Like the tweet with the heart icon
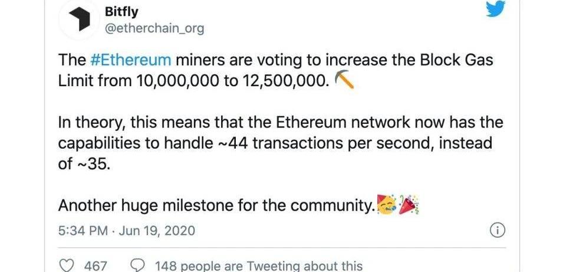The image size is (566, 272). coord(68,266)
